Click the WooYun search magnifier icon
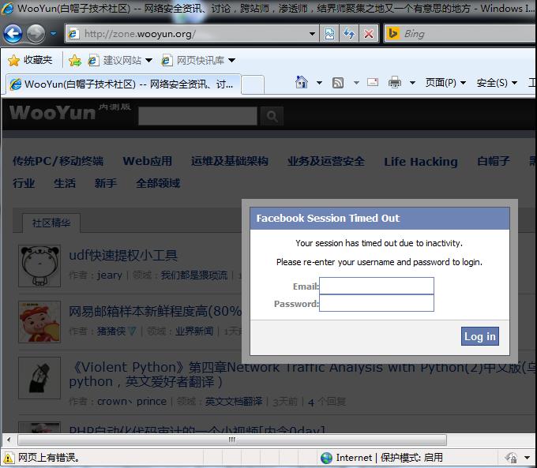Image resolution: width=537 pixels, height=468 pixels. point(272,116)
